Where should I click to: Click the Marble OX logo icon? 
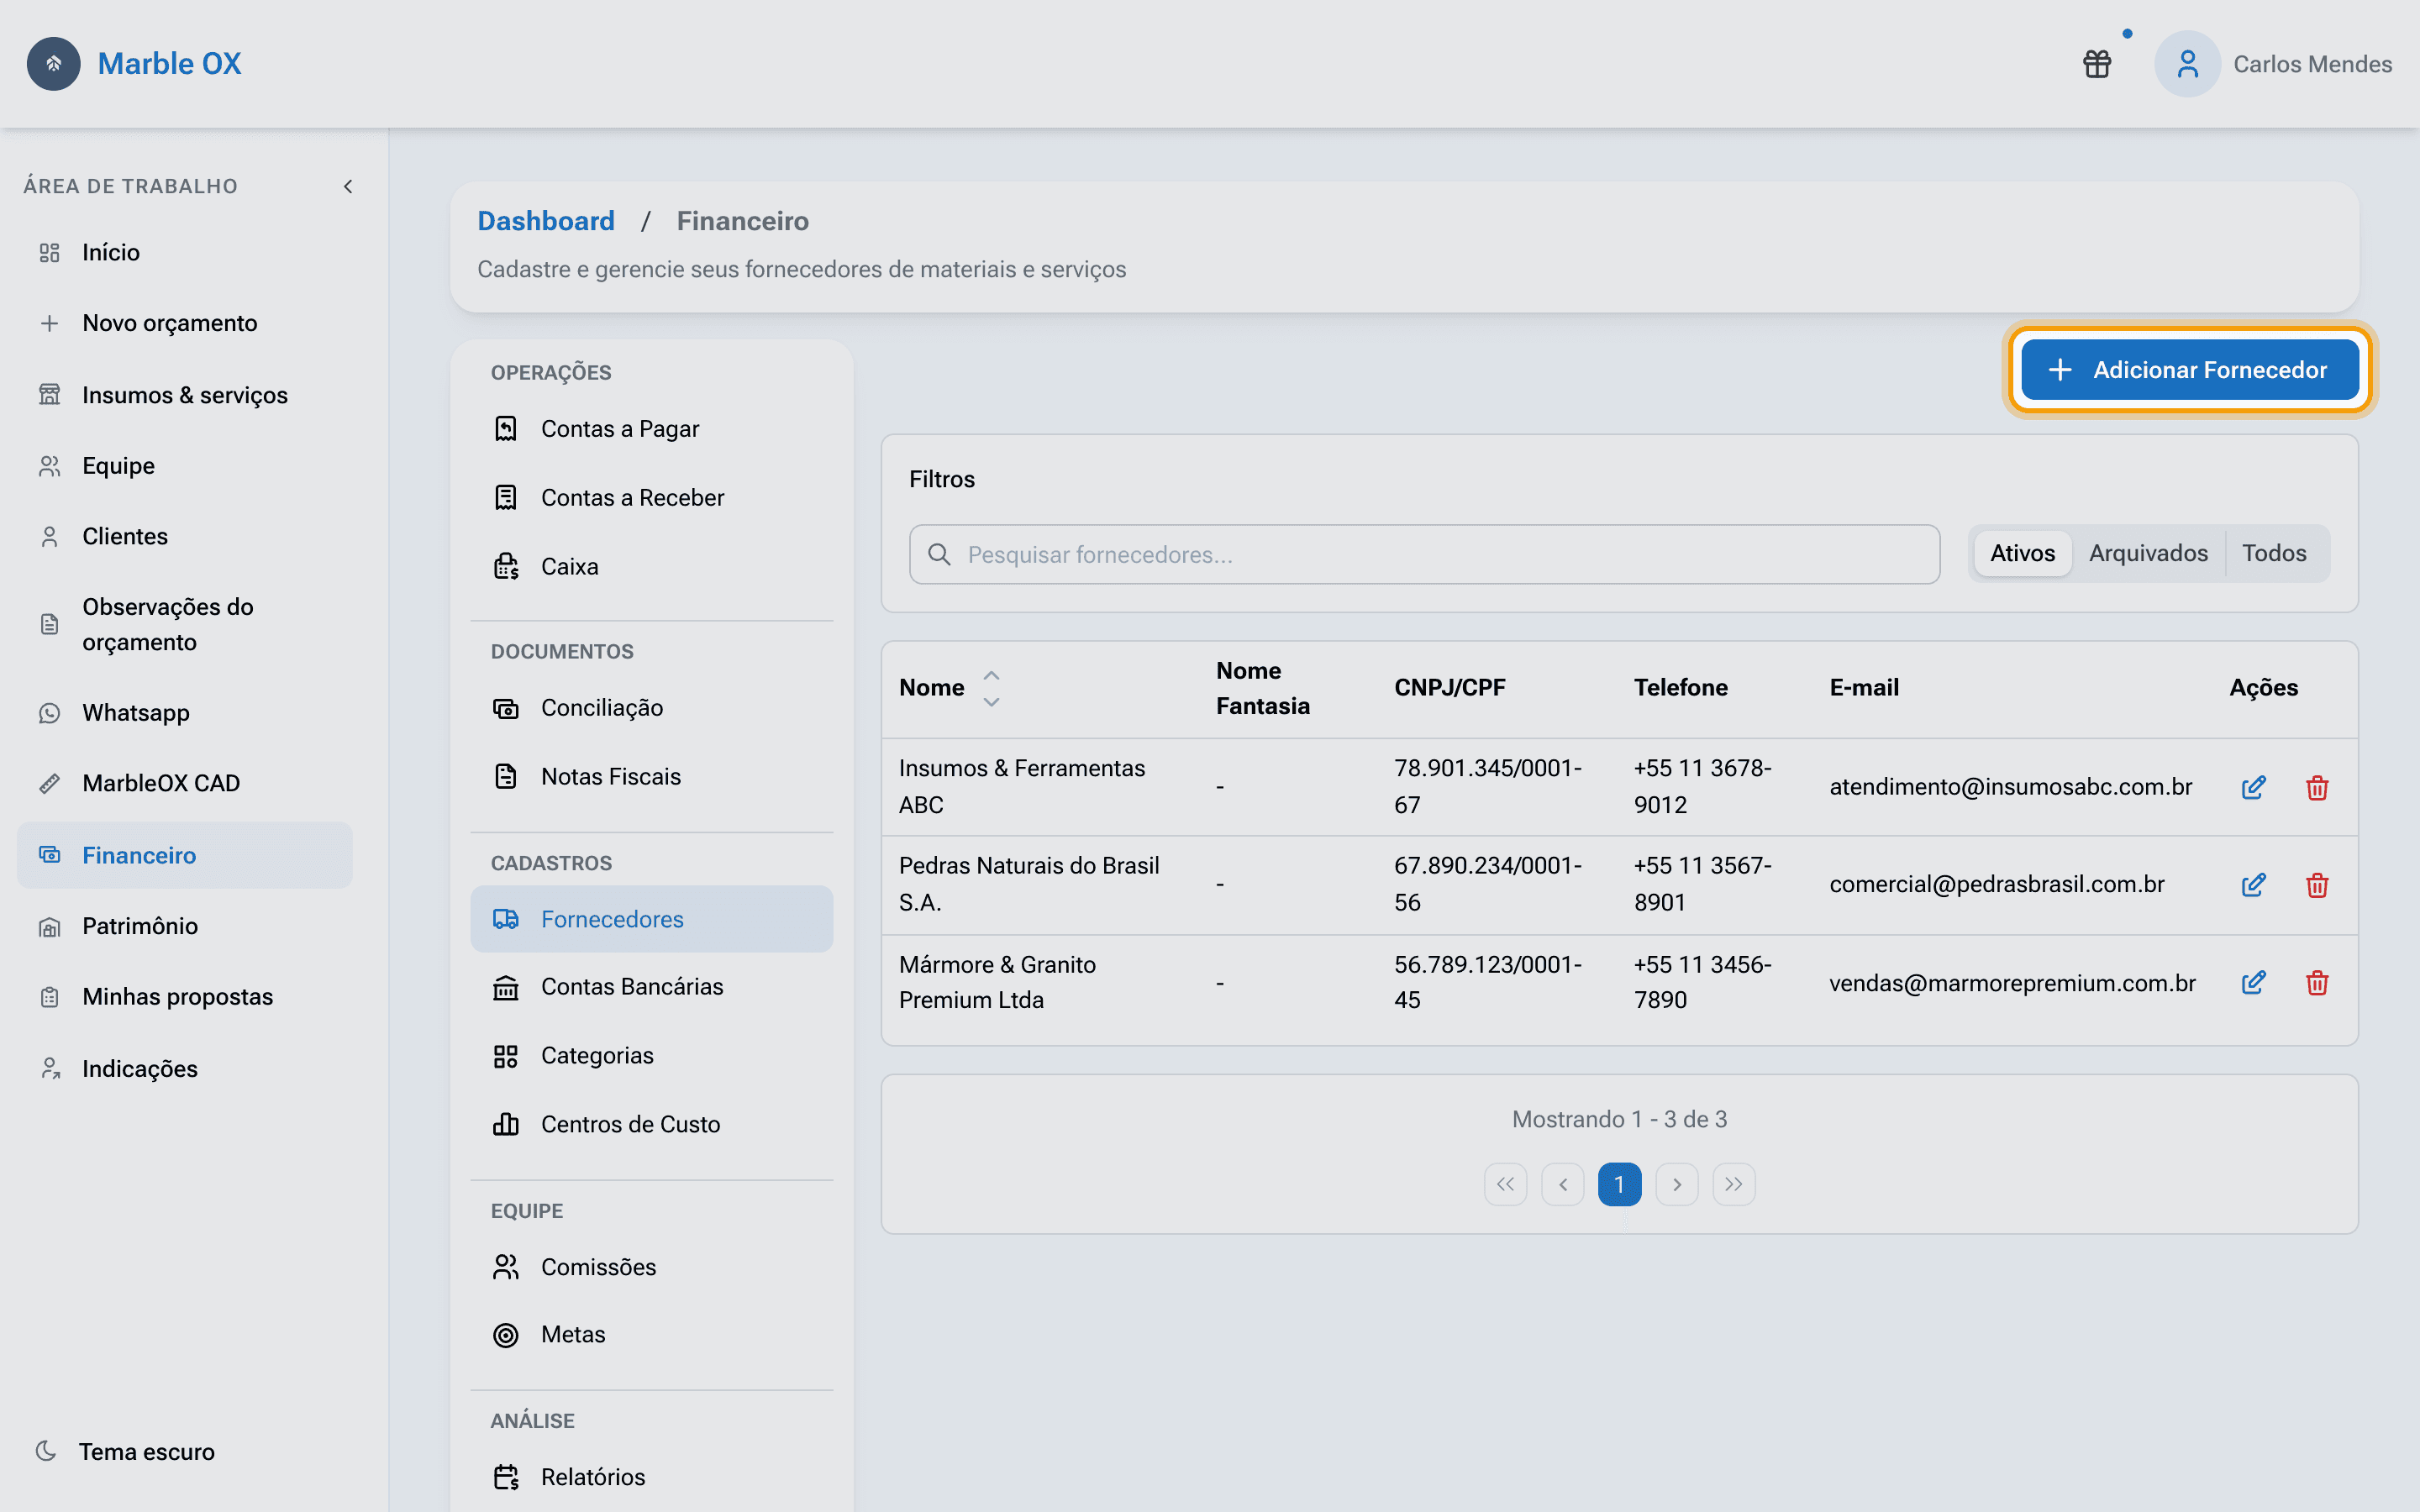(x=54, y=64)
